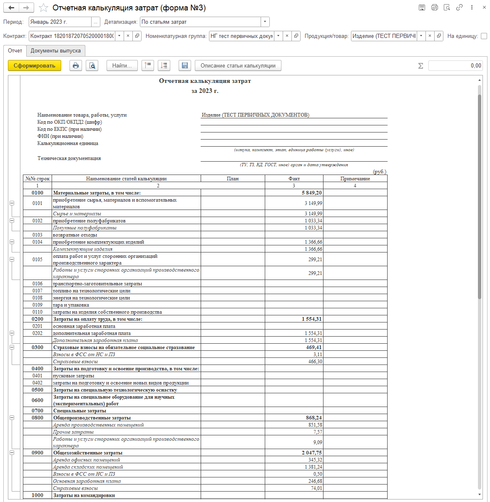This screenshot has width=490, height=502.
Task: Save report using the diskette icon
Action: 184,65
